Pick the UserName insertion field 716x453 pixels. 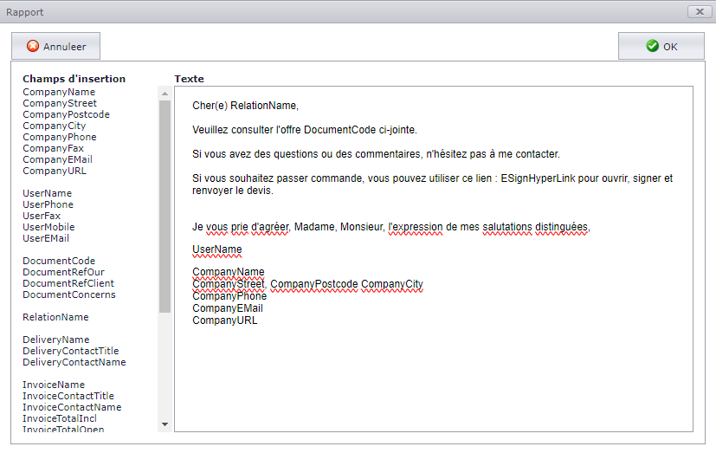47,193
